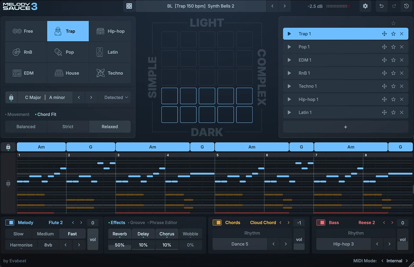Open the history clock icon
414x267 pixels.
pos(406,6)
